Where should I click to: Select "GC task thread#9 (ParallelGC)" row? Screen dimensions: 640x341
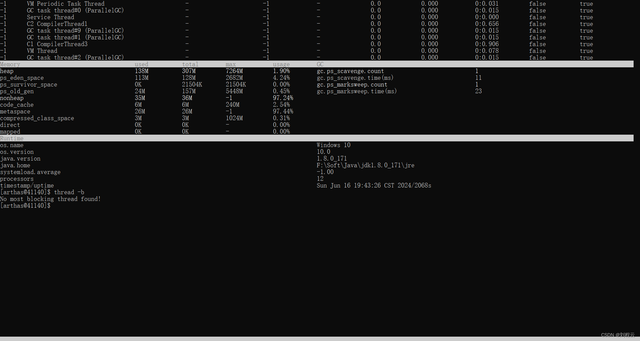pos(75,31)
